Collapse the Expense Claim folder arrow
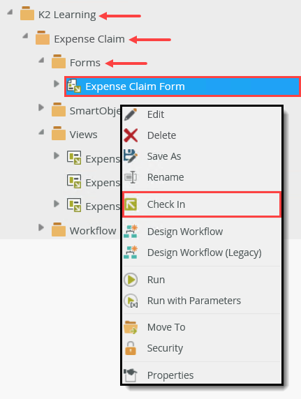Viewport: 301px width, 399px height. click(x=25, y=36)
